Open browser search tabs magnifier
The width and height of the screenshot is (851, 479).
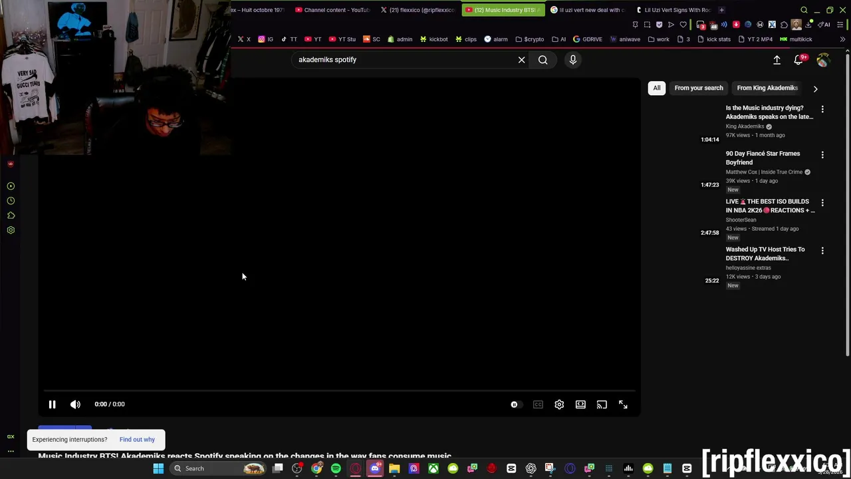click(804, 10)
